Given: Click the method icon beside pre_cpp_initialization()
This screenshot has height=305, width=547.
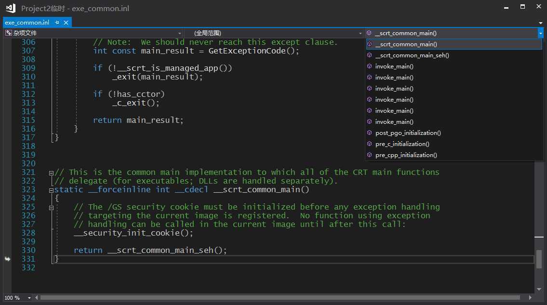Looking at the screenshot, I should pyautogui.click(x=370, y=155).
